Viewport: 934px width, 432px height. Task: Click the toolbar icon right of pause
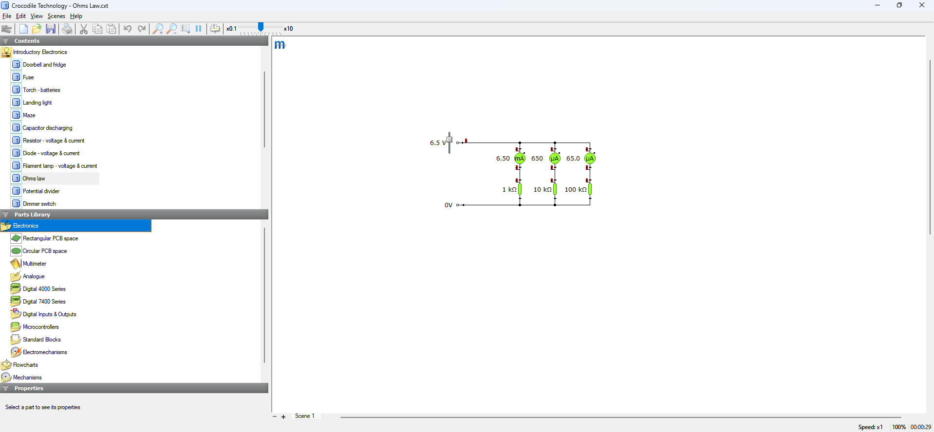pos(215,29)
